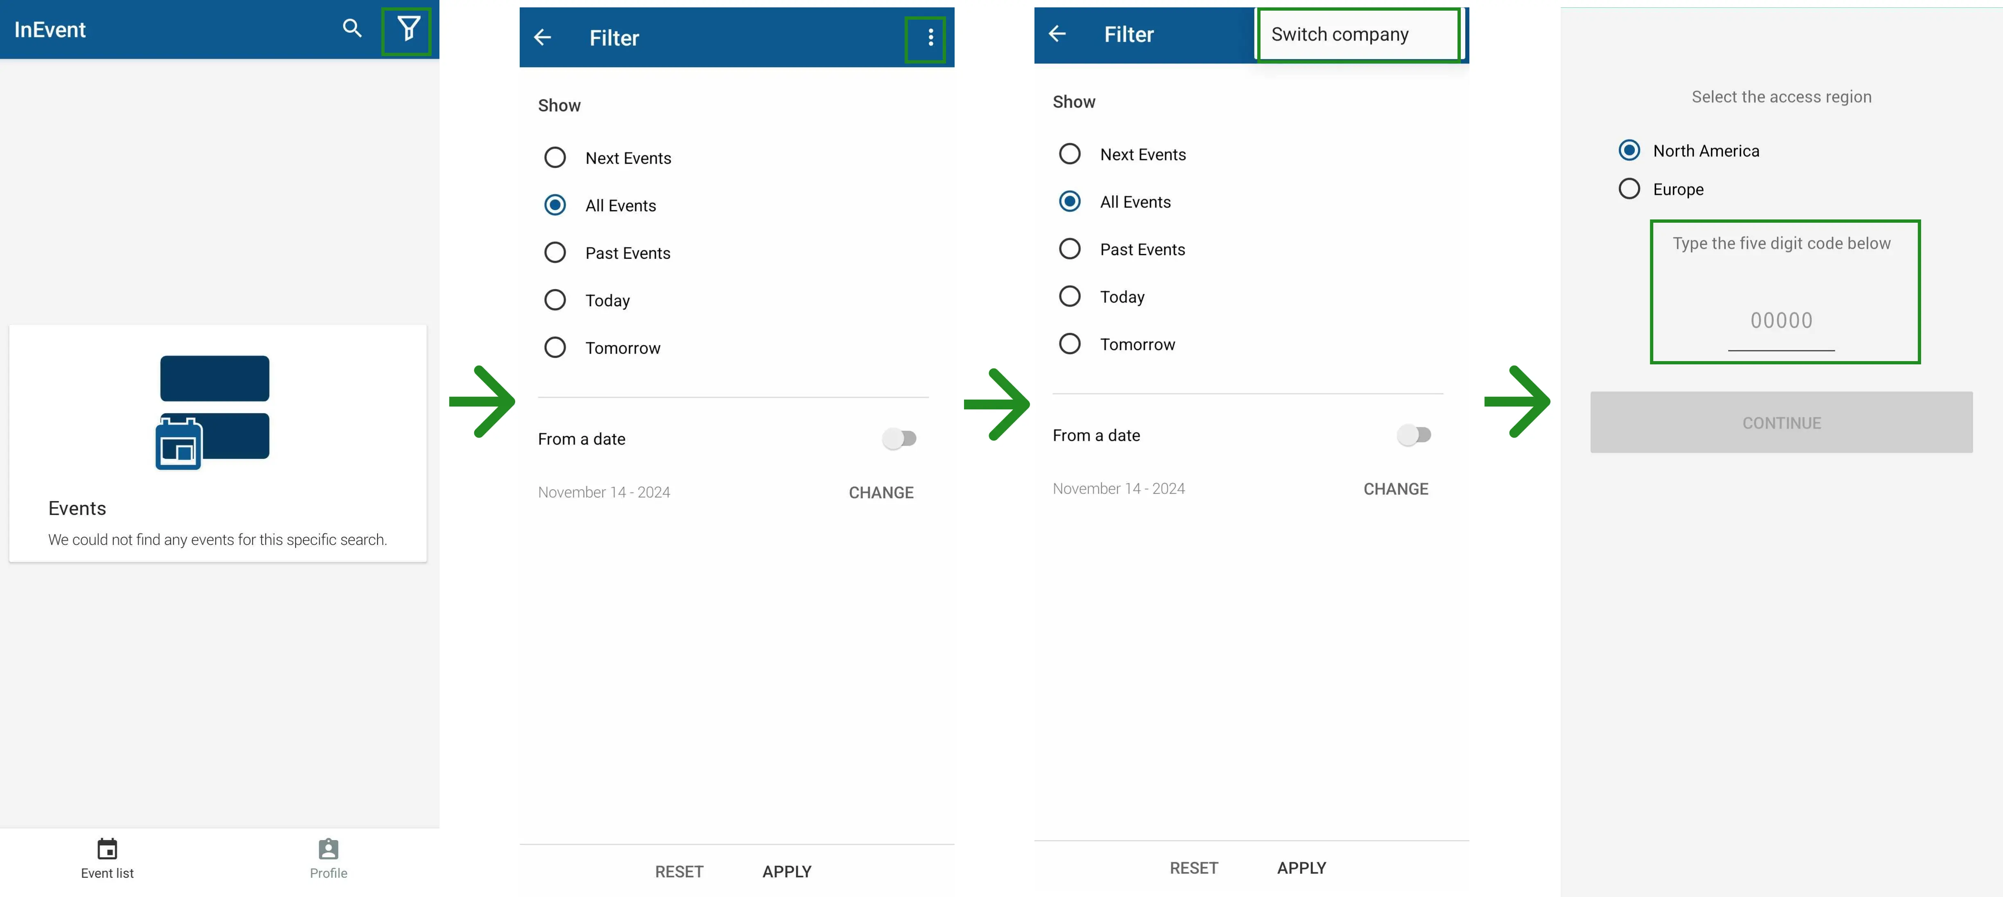The image size is (2003, 897).
Task: Toggle From a date on third screen
Action: pyautogui.click(x=1415, y=434)
